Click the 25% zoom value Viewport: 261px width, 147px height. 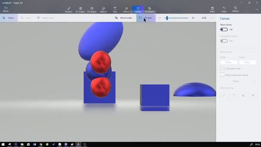click(204, 18)
